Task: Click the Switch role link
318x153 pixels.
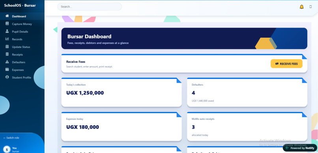Action: (x=11, y=138)
